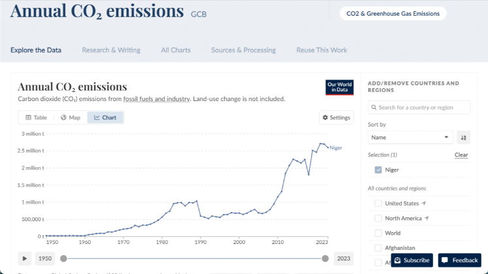Click the 2023 end handle on timeline

325,258
